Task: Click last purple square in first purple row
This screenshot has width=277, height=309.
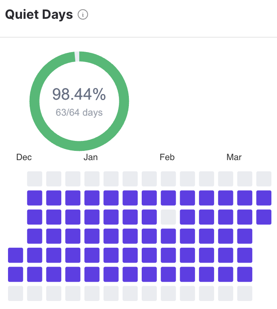Action: 264,198
